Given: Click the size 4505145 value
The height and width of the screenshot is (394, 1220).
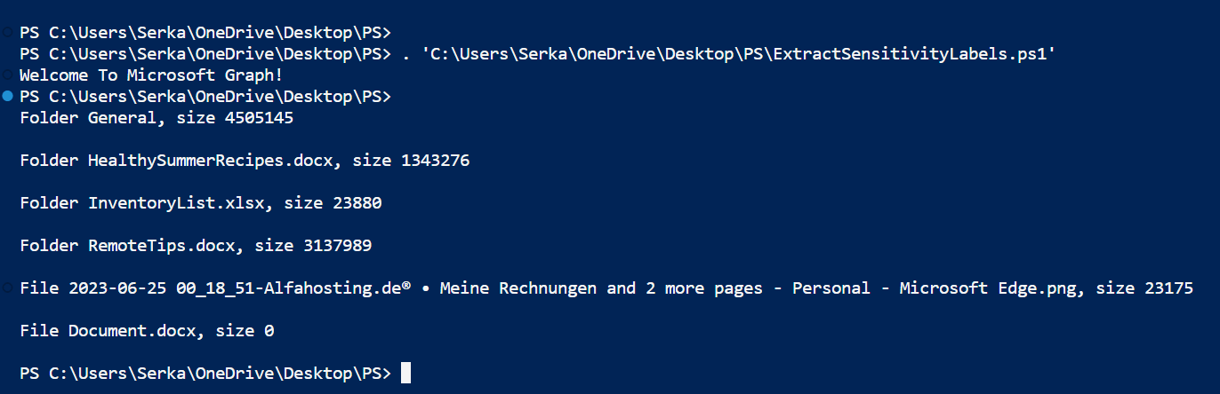Looking at the screenshot, I should pos(235,117).
